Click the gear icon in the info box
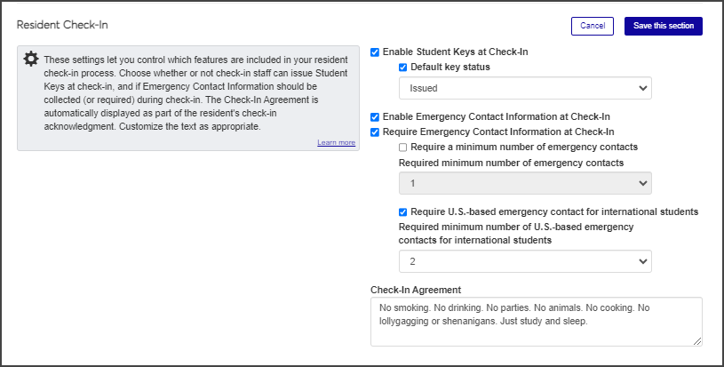 [x=31, y=59]
